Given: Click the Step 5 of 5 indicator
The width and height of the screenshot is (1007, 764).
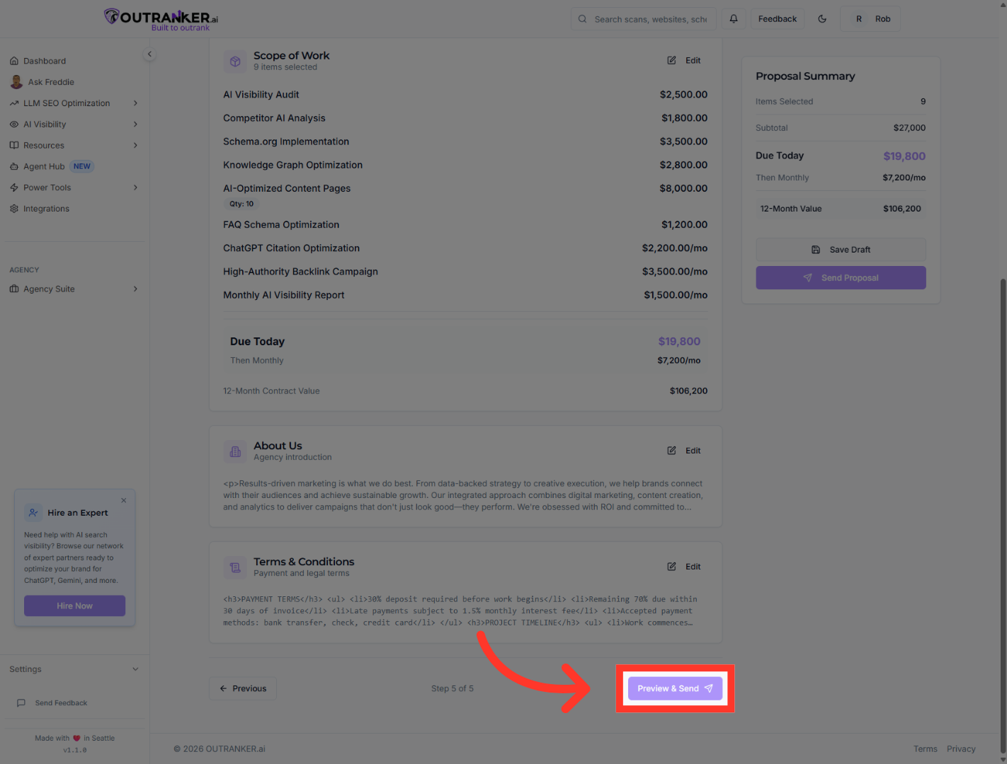Looking at the screenshot, I should (453, 688).
